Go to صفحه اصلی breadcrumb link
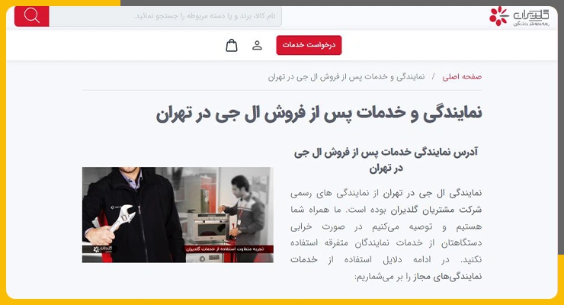This screenshot has width=564, height=305. (x=462, y=76)
